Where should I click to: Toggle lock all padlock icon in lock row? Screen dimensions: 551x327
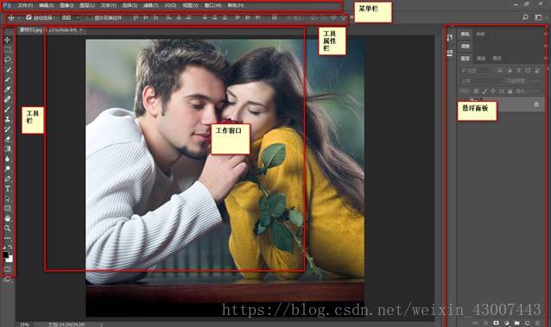click(x=510, y=91)
